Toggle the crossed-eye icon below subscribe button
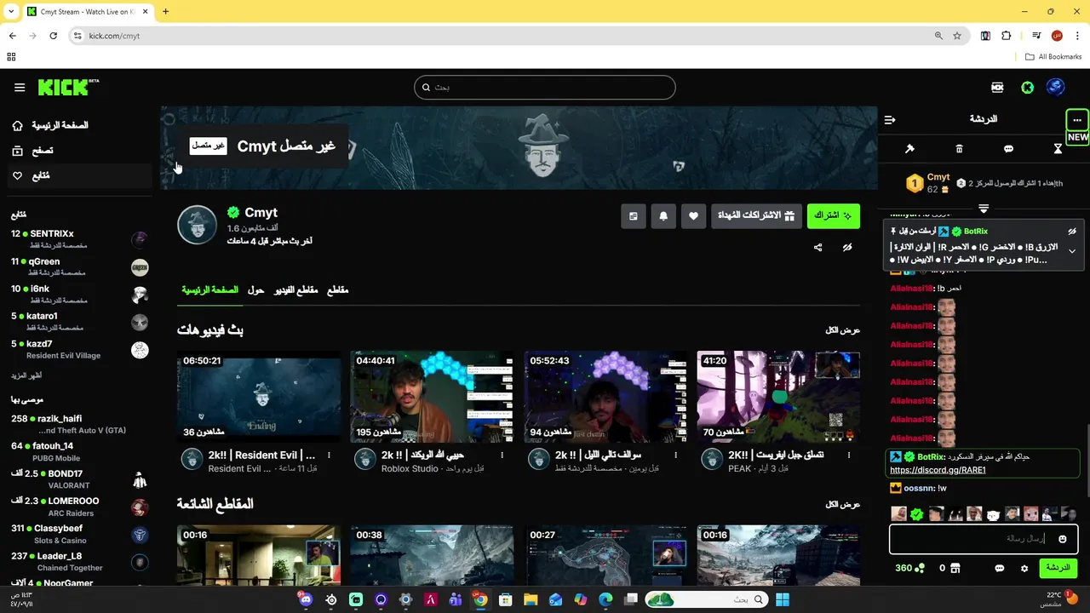Image resolution: width=1090 pixels, height=613 pixels. [847, 248]
